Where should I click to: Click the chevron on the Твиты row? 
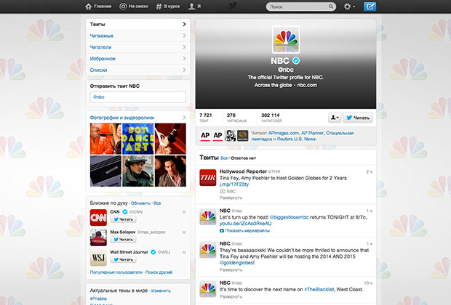(x=184, y=25)
